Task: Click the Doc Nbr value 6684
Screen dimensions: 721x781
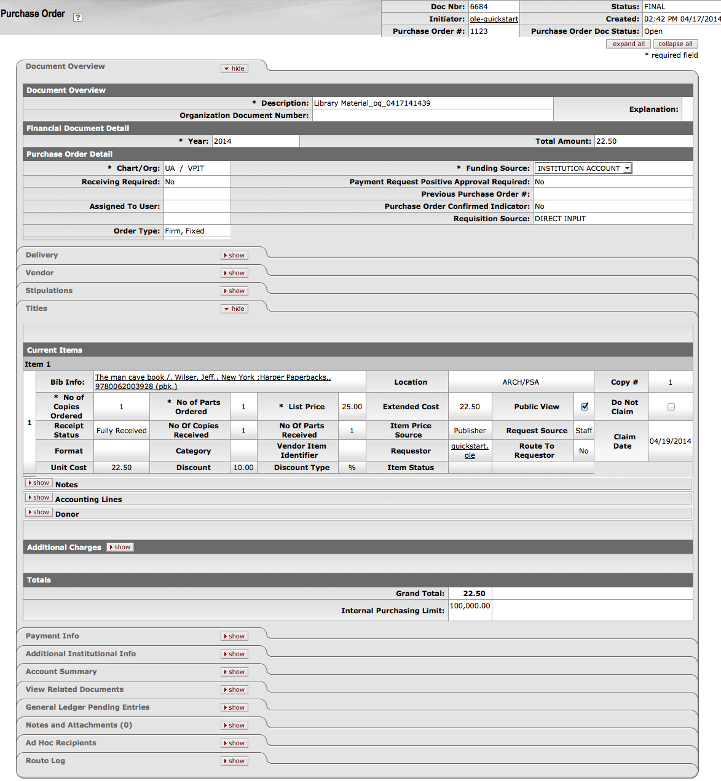Action: 479,7
